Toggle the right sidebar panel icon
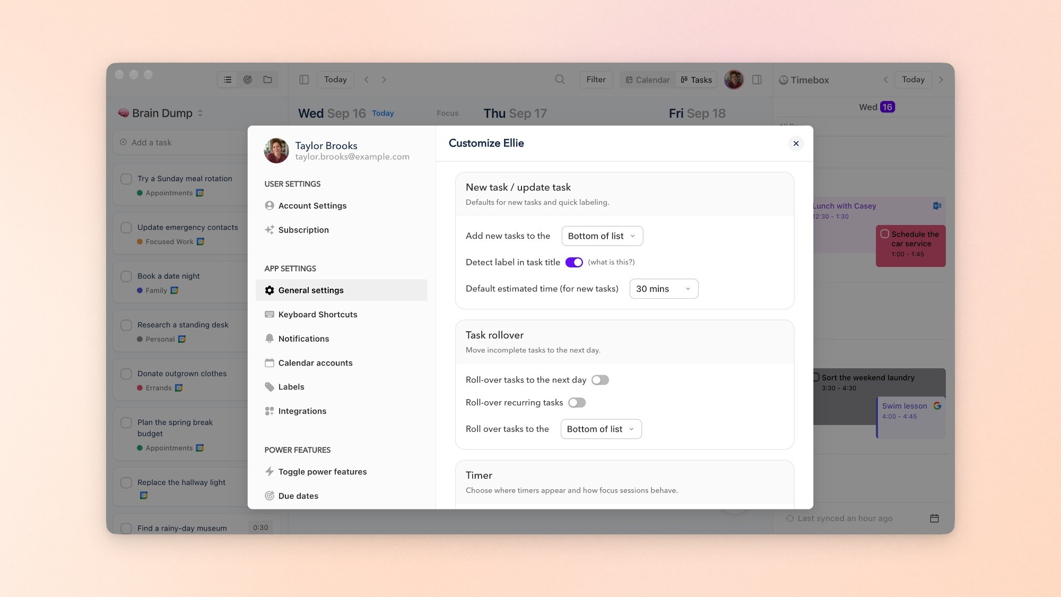 tap(757, 80)
